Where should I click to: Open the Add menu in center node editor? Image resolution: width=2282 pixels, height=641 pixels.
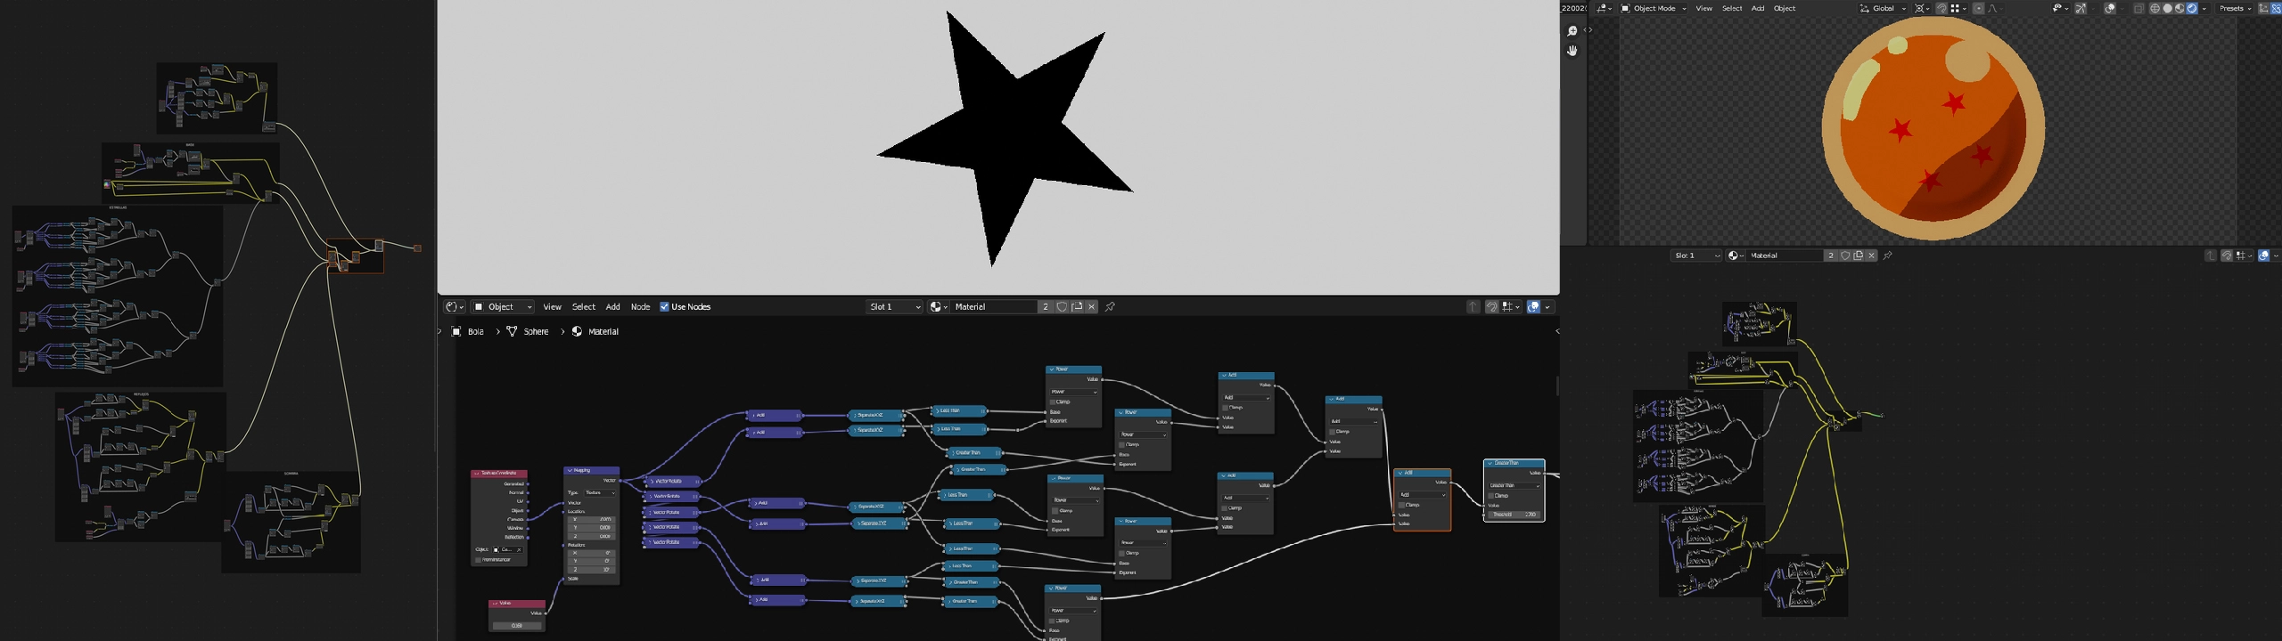pyautogui.click(x=613, y=307)
